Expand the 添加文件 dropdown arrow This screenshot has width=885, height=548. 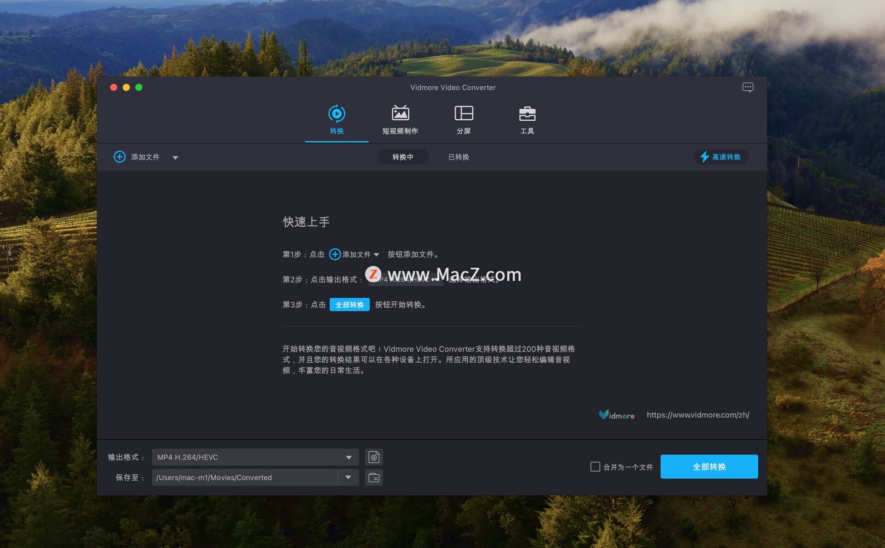click(x=175, y=157)
